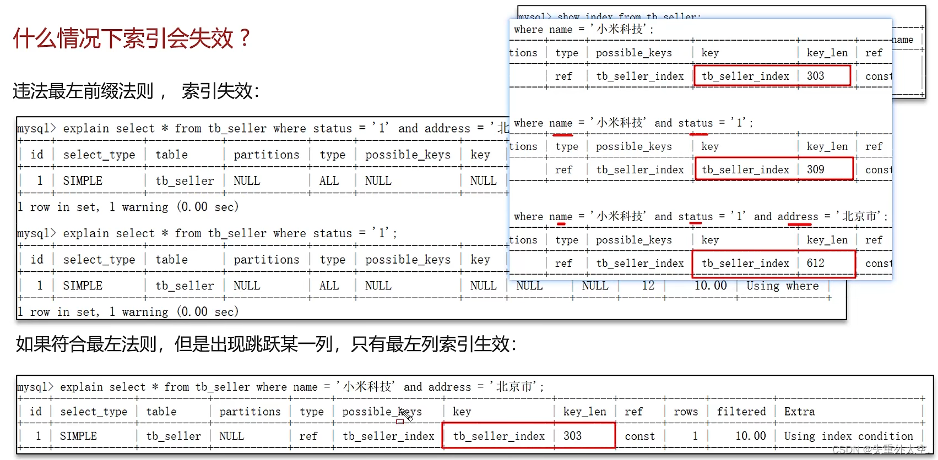Click the red title 什么情况下索引会失效？
Image resolution: width=938 pixels, height=460 pixels.
pyautogui.click(x=132, y=38)
